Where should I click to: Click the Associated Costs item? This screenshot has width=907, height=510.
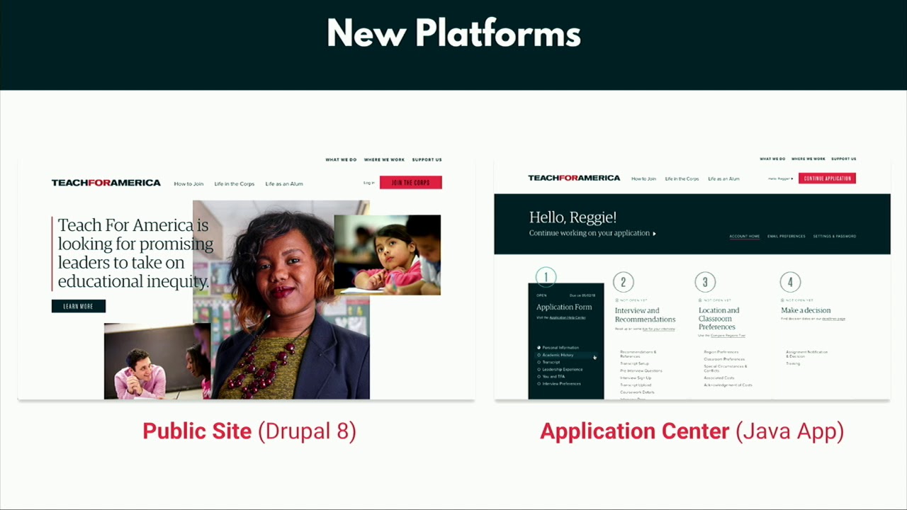(x=719, y=378)
